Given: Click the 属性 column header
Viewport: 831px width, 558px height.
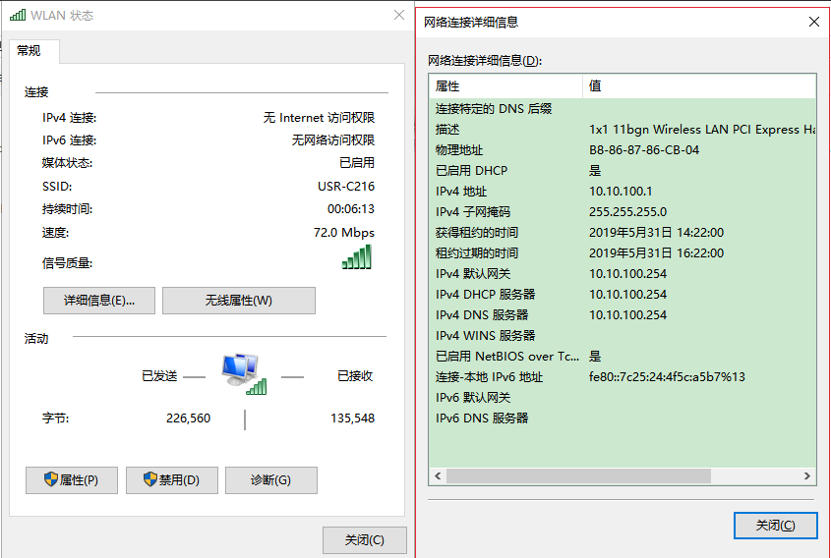Looking at the screenshot, I should coord(505,86).
